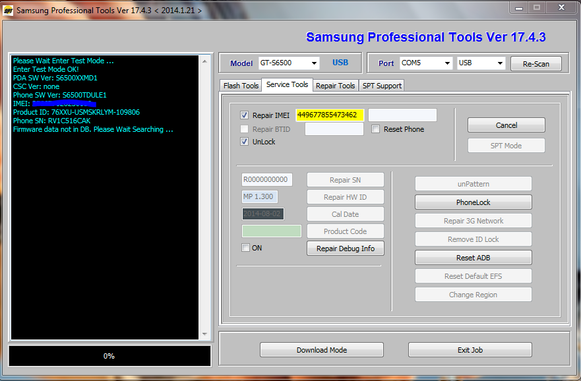Open the Model GT-S6500 dropdown
Image resolution: width=581 pixels, height=381 pixels.
click(x=289, y=63)
